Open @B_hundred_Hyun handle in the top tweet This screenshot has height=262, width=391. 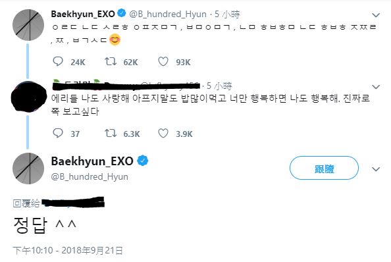tap(168, 14)
